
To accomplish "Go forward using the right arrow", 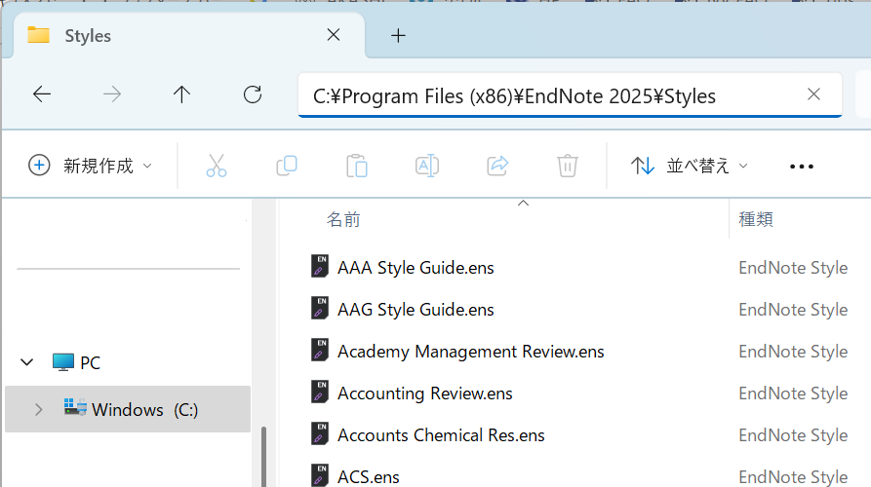I will pyautogui.click(x=112, y=94).
